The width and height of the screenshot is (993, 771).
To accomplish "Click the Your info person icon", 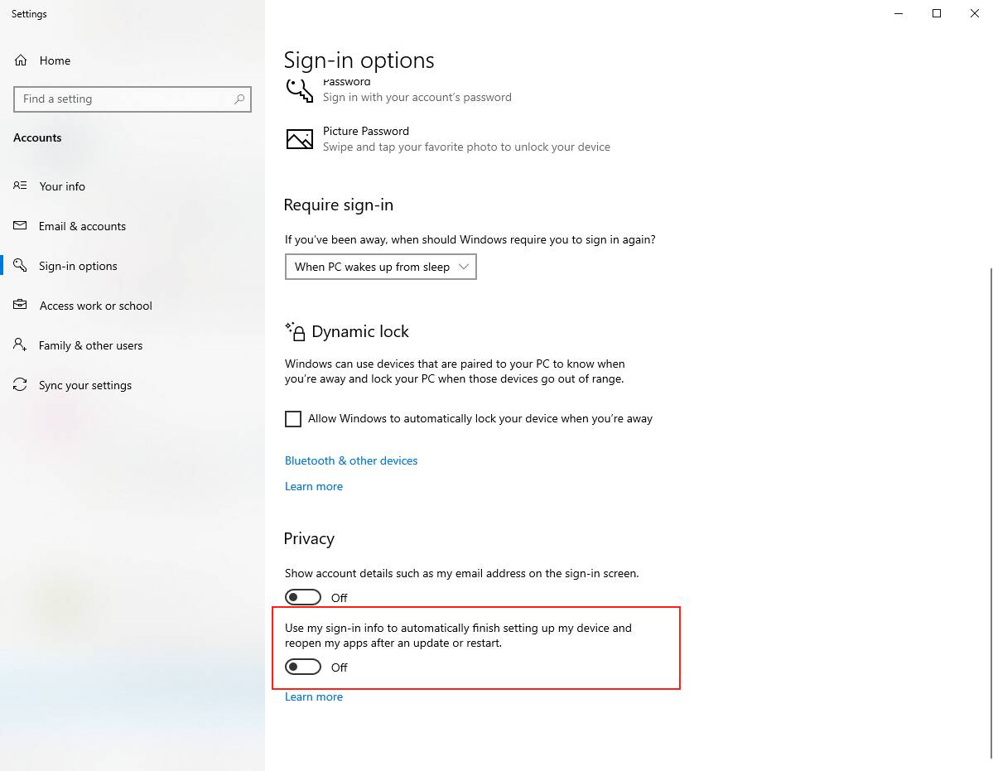I will tap(20, 186).
